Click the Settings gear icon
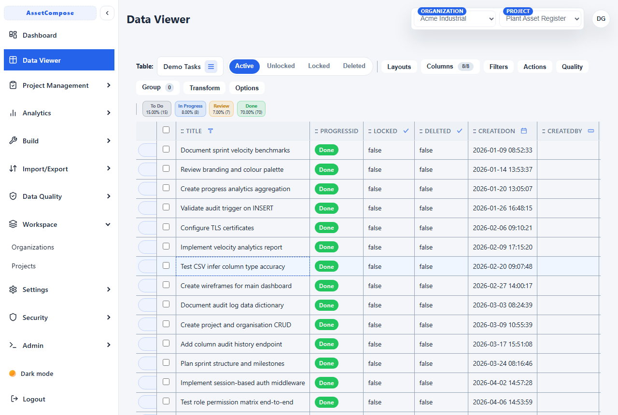This screenshot has height=415, width=618. click(x=13, y=290)
